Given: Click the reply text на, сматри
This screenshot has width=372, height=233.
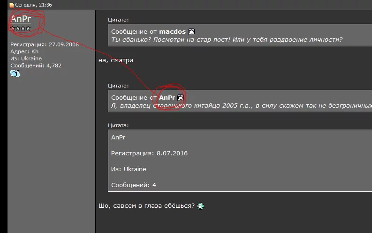Looking at the screenshot, I should (116, 60).
